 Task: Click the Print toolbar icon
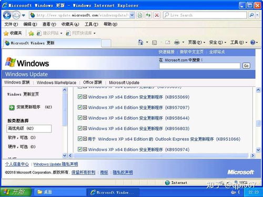pos(177,43)
